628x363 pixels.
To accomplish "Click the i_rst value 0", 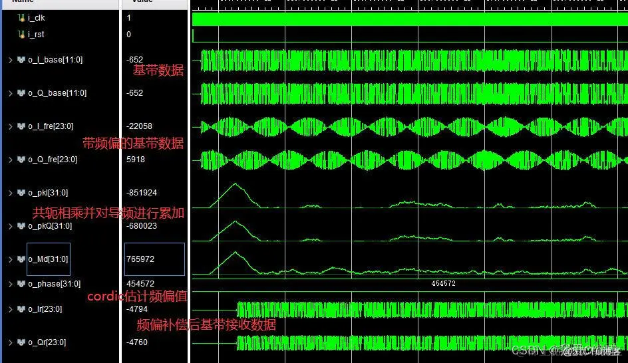I will pyautogui.click(x=128, y=35).
